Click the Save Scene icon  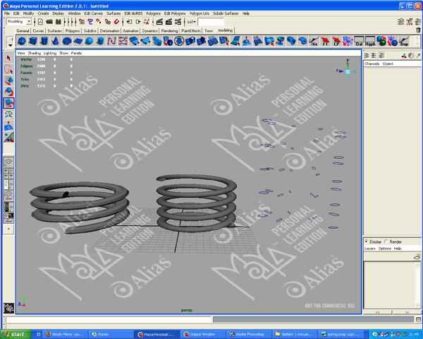pos(58,22)
